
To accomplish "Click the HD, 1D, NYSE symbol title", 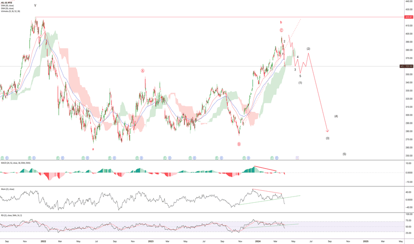I will 7,3.
